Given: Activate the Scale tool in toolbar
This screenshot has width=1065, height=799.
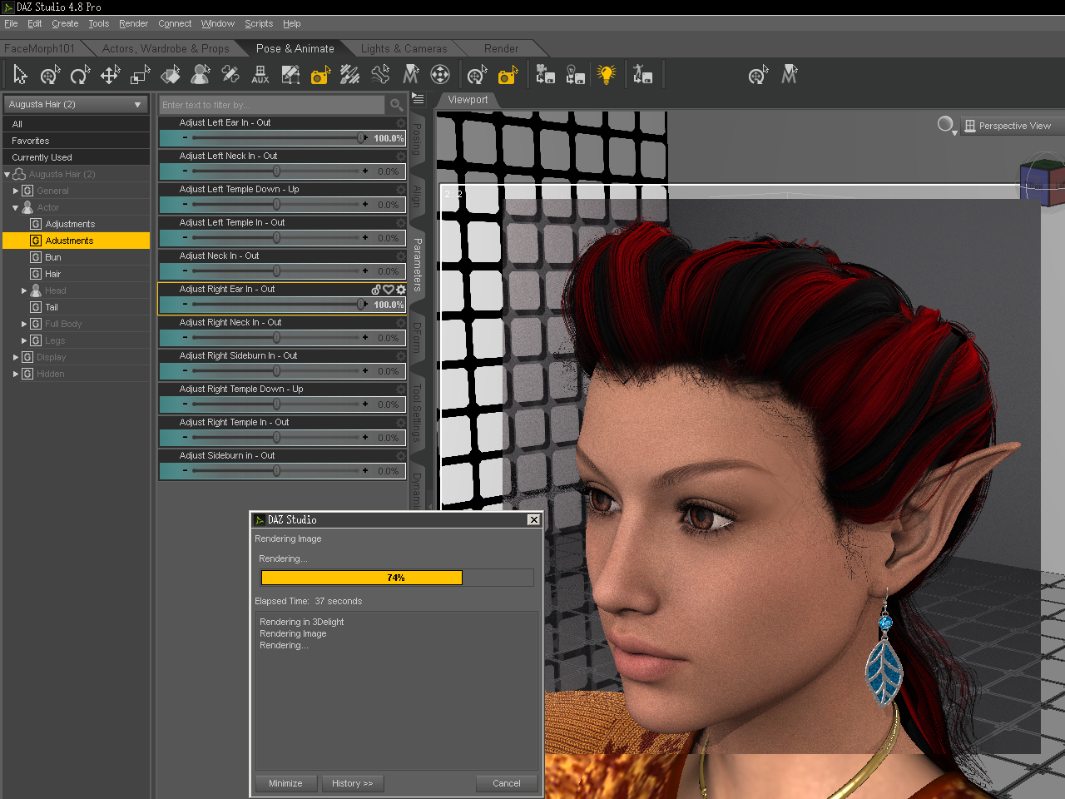Looking at the screenshot, I should [140, 75].
